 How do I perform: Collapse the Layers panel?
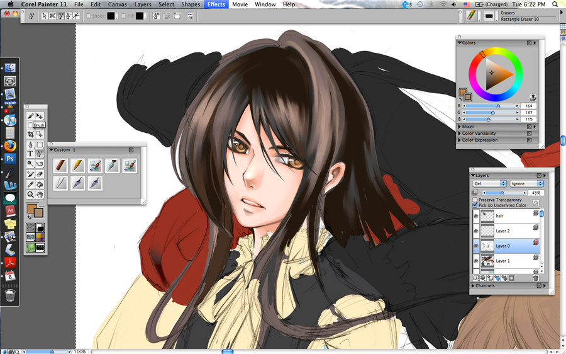click(x=473, y=175)
